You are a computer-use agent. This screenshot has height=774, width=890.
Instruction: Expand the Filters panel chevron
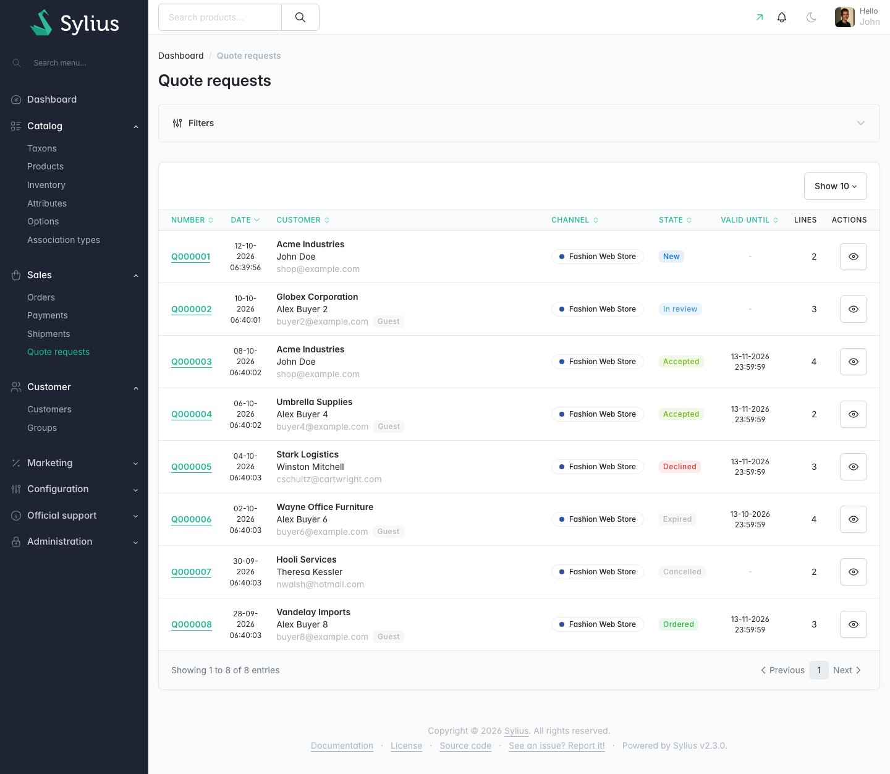pos(861,123)
